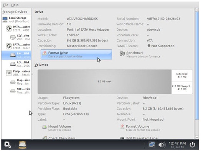Select the CD/DVD Drive icon

[13, 37]
